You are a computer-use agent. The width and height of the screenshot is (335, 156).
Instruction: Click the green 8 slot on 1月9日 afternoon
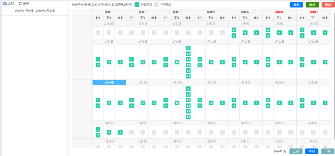(177, 62)
